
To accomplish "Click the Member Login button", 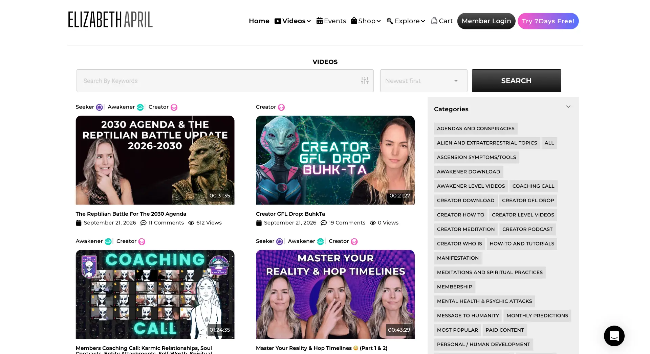I will (486, 21).
